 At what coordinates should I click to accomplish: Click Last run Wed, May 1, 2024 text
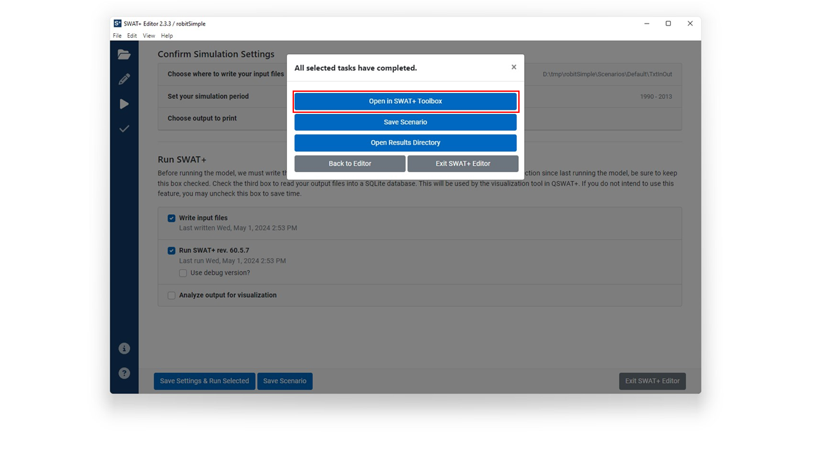click(232, 261)
